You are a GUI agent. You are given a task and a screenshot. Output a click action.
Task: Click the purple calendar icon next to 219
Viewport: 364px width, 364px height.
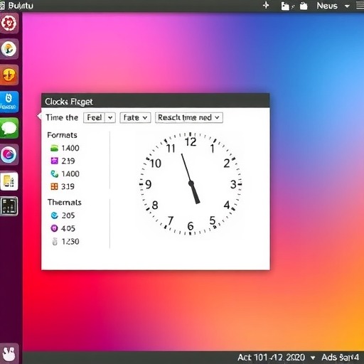(x=54, y=161)
